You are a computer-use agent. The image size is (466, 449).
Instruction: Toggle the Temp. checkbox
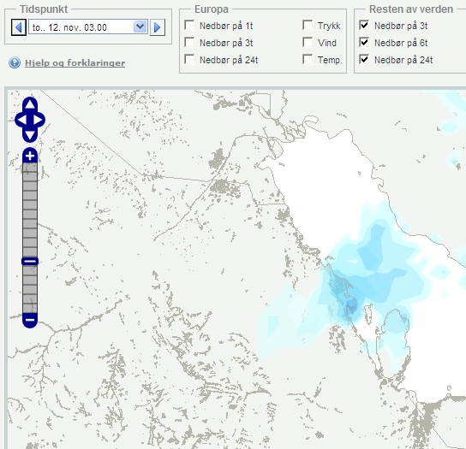pos(308,59)
